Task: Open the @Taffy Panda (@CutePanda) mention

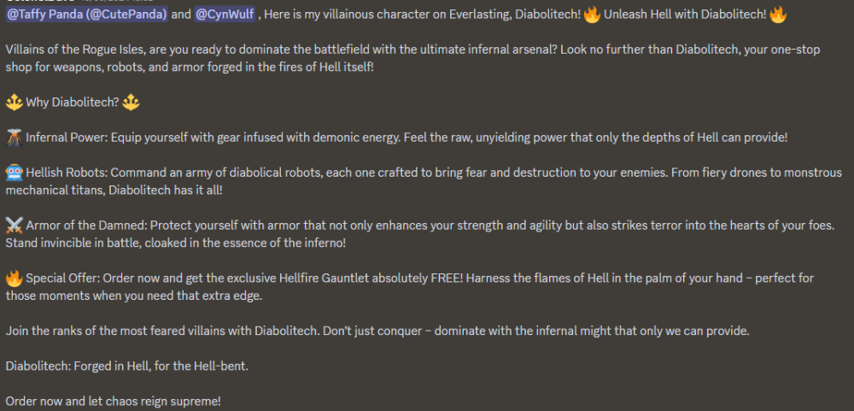Action: click(x=86, y=15)
